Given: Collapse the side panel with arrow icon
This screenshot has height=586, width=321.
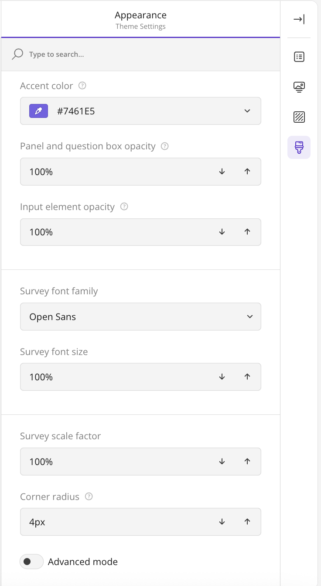Looking at the screenshot, I should [x=299, y=19].
